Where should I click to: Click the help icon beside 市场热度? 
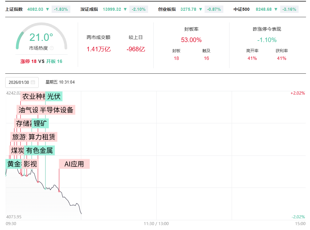point(52,48)
